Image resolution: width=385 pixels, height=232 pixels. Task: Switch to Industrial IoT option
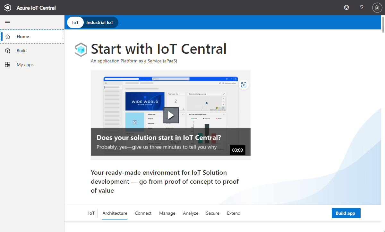(100, 22)
